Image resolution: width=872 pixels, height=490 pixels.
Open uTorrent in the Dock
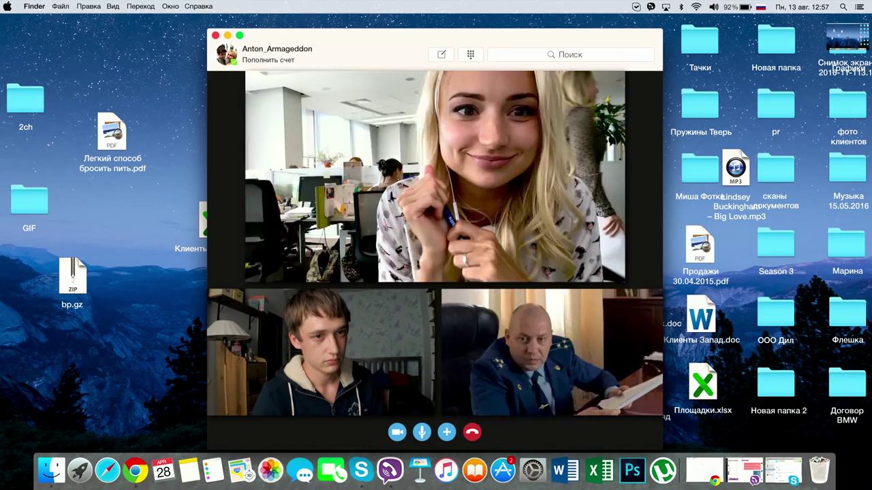coord(660,470)
